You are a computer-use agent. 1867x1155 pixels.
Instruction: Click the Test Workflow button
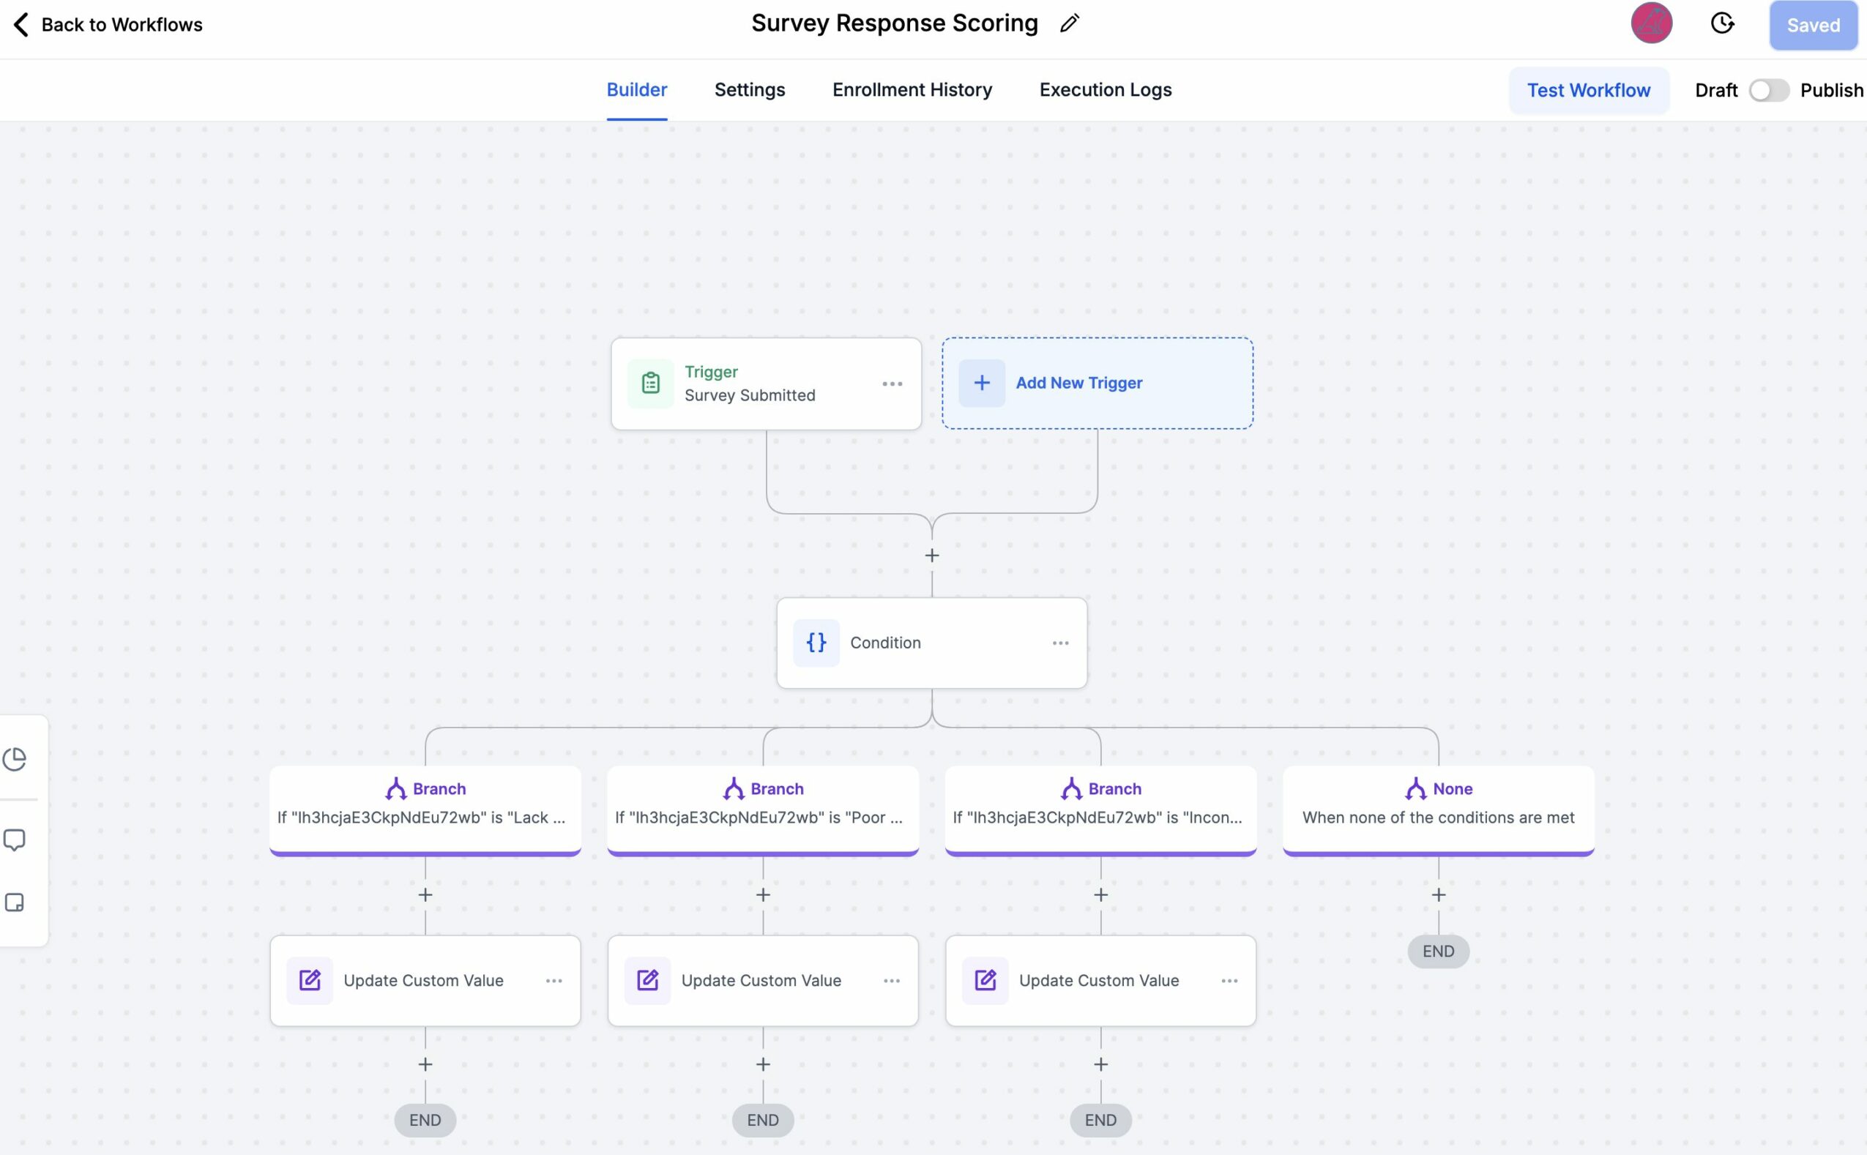[x=1587, y=90]
